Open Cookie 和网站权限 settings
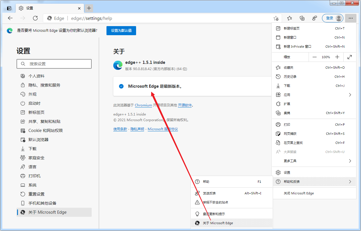The image size is (361, 231). pyautogui.click(x=54, y=131)
